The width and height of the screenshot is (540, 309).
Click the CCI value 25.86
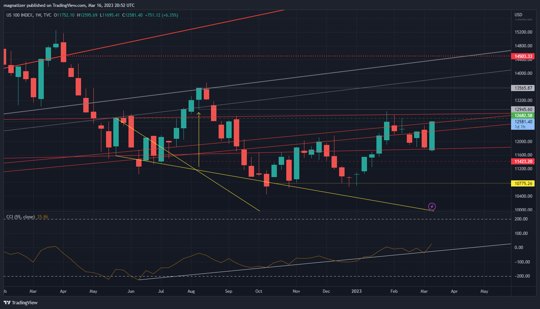click(x=43, y=217)
